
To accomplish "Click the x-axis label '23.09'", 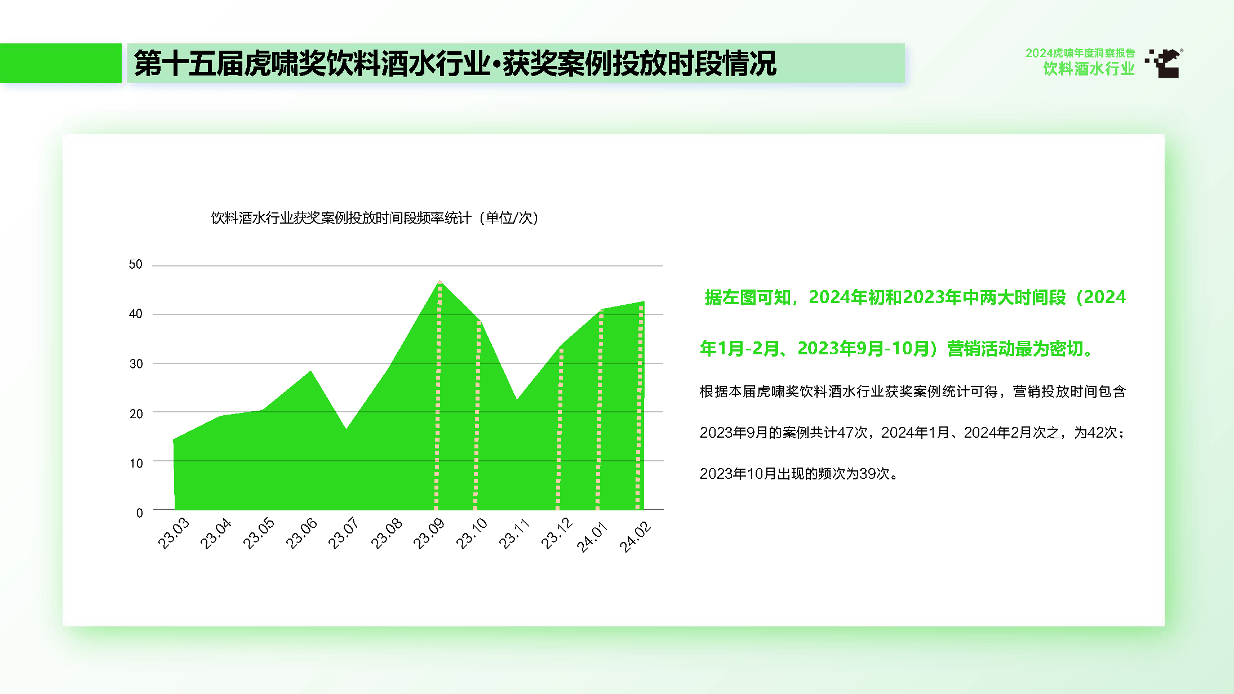I will coord(429,533).
